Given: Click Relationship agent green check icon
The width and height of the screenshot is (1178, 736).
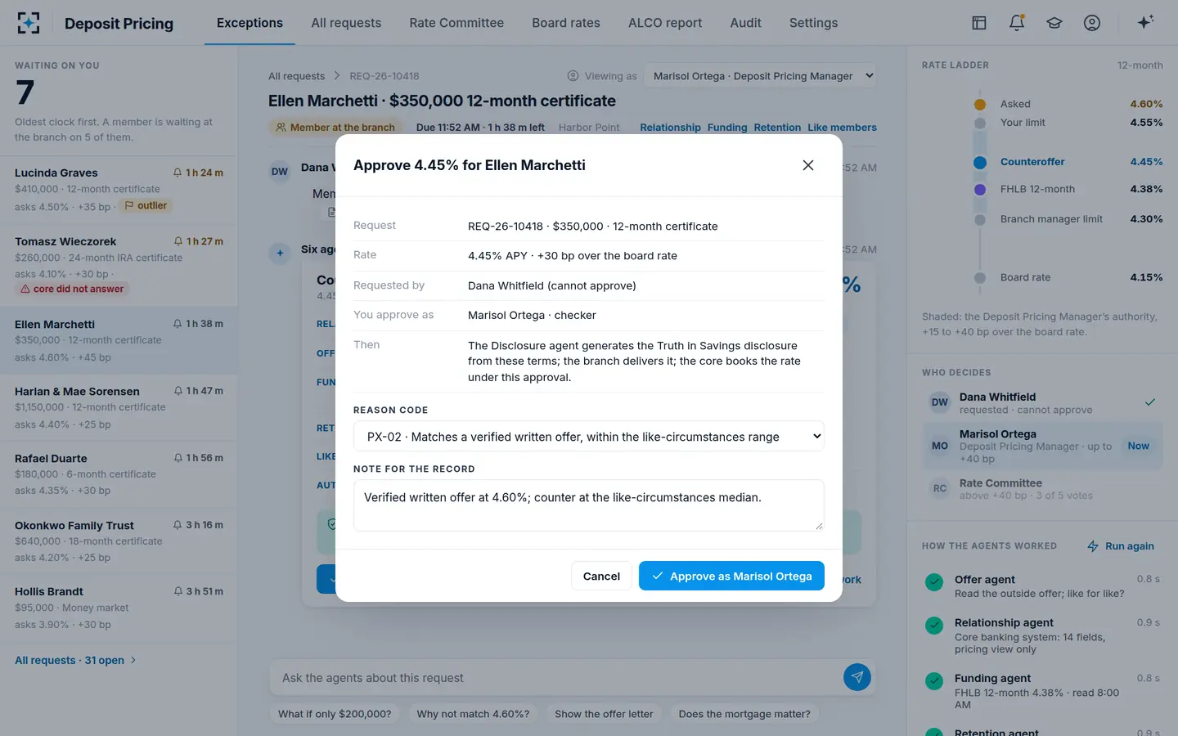Looking at the screenshot, I should pos(934,626).
